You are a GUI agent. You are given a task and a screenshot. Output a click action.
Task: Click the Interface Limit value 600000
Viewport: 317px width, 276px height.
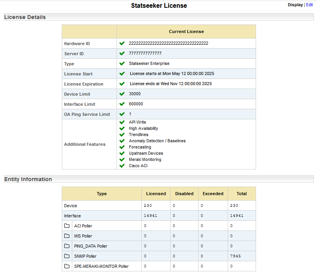click(136, 104)
